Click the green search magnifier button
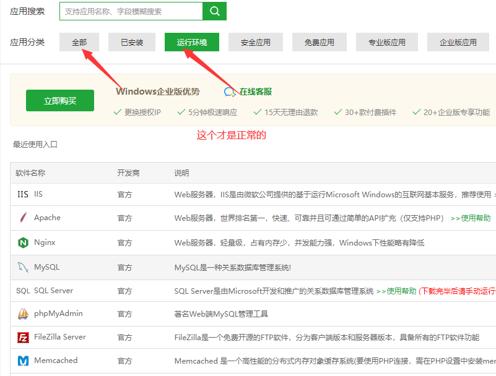The width and height of the screenshot is (496, 376). [214, 11]
